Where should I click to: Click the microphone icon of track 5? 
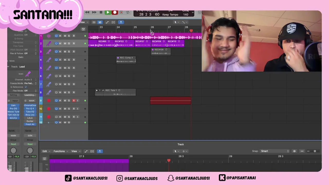49,68
